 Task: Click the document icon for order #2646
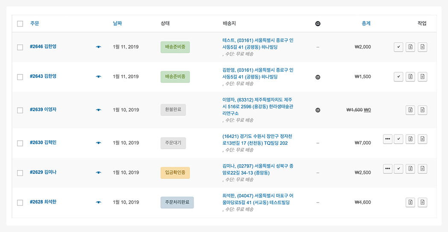423,47
